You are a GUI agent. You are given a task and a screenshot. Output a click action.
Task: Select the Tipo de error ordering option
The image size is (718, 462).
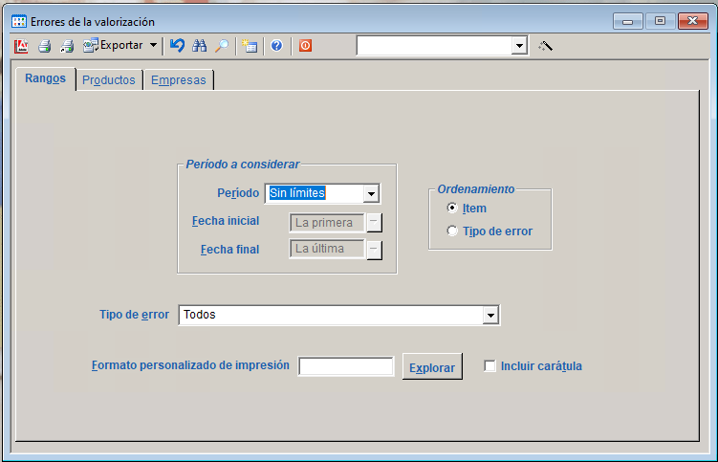pyautogui.click(x=452, y=231)
